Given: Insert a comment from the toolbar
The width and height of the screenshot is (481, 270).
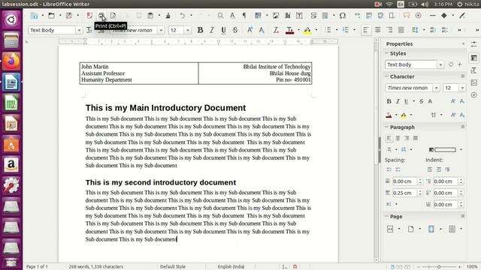Looking at the screenshot, I should coord(407,15).
